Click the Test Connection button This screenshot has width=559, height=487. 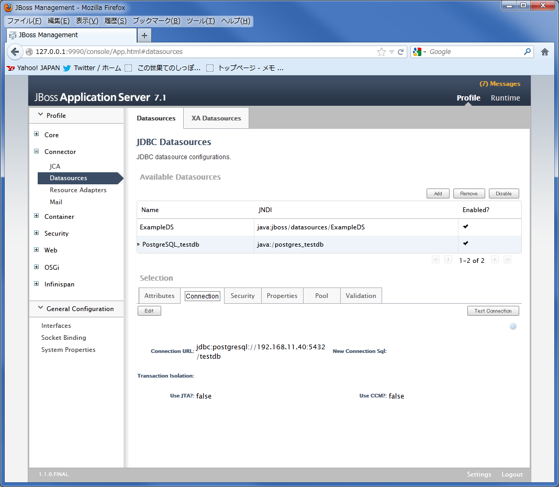pos(493,311)
